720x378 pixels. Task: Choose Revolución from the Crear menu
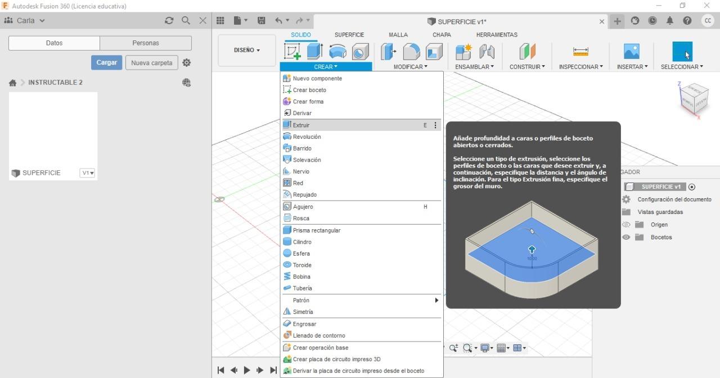[361, 137]
